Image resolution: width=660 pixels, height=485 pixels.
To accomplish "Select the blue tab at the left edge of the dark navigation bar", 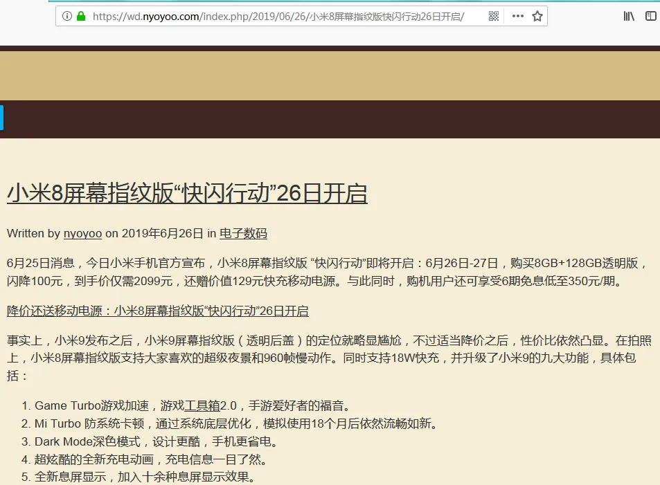I will 1,118.
